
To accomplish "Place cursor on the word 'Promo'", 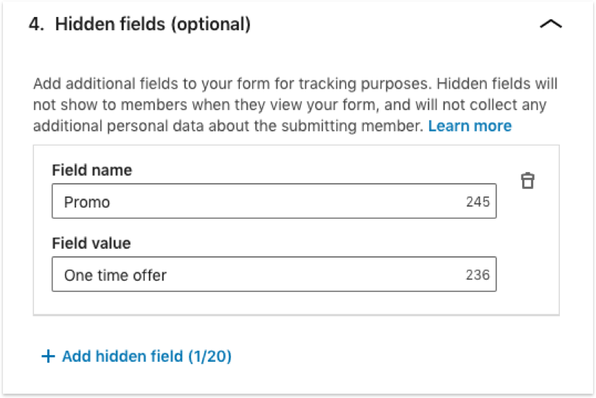I will coord(87,202).
